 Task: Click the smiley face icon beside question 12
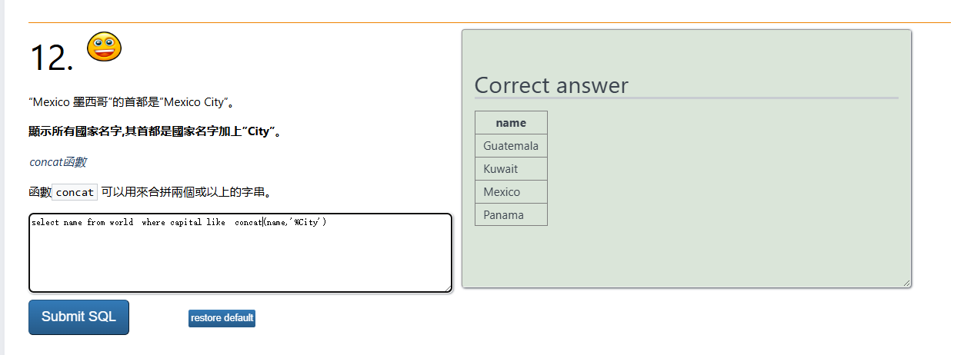tap(104, 48)
